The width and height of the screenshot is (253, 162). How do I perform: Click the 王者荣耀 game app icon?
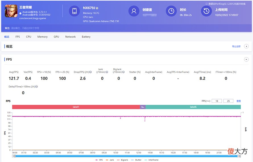point(11,11)
